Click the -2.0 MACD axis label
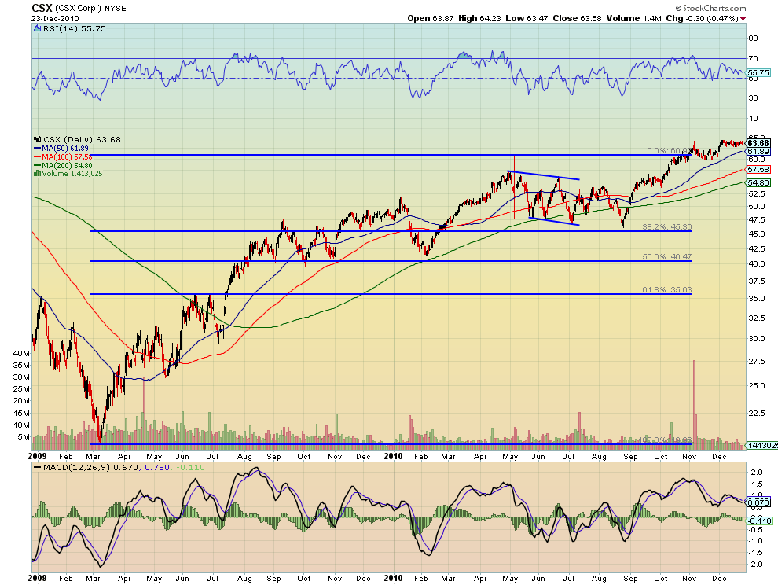This screenshot has width=778, height=585. (756, 565)
